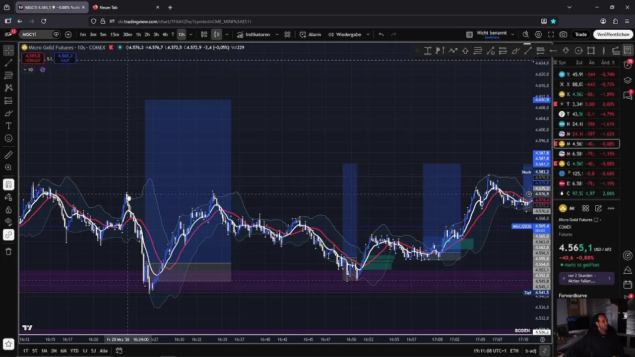This screenshot has width=635, height=357.
Task: Open the favorites star at bottom left
Action: click(x=8, y=344)
